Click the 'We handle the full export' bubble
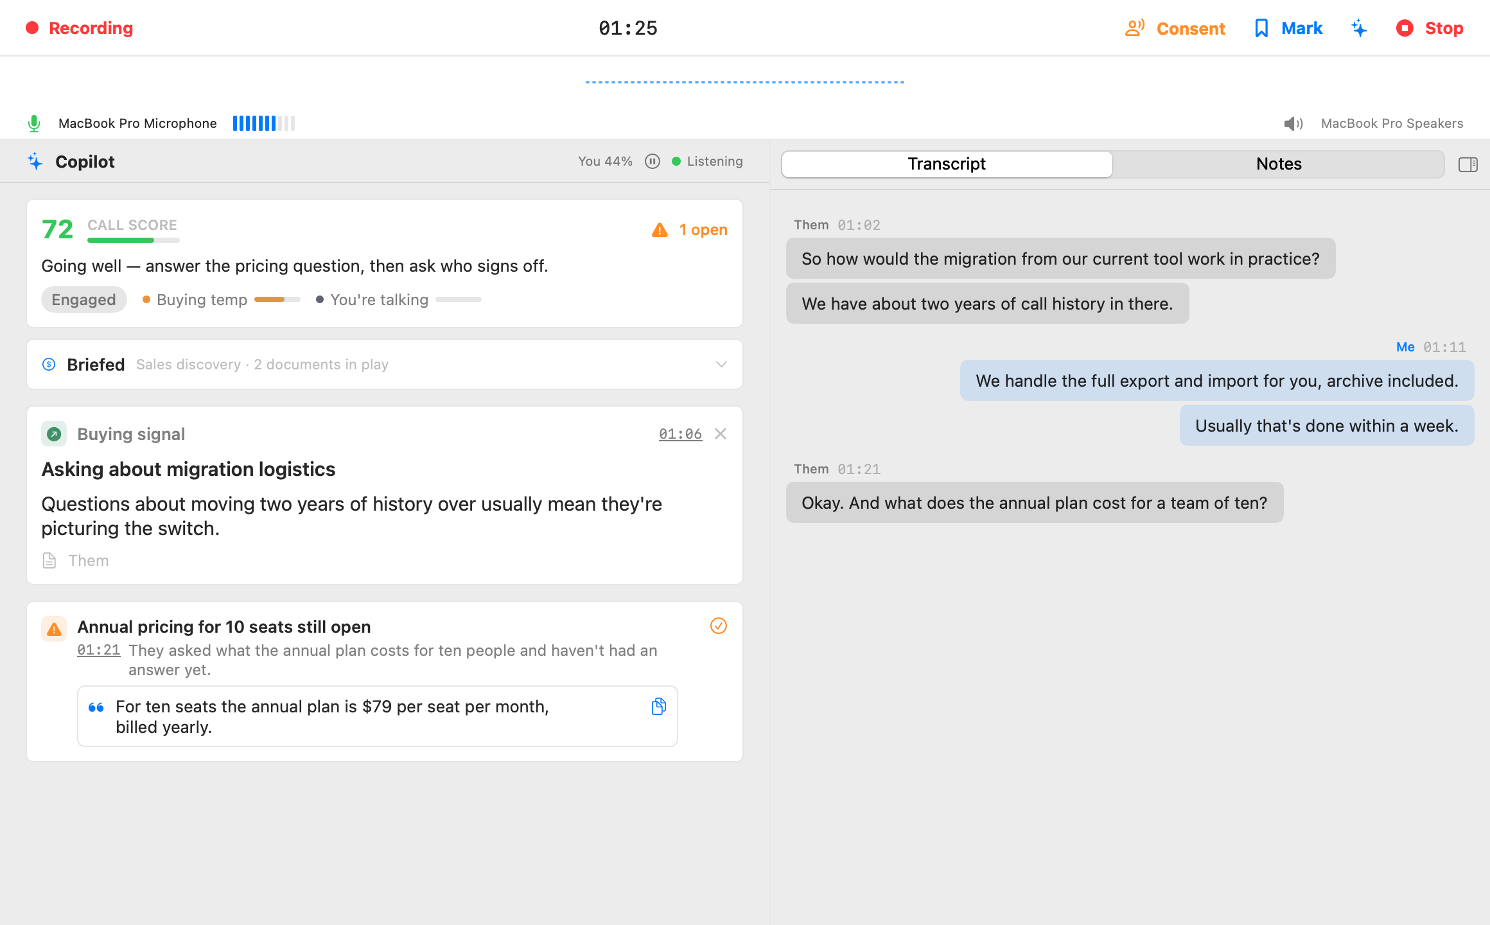Viewport: 1490px width, 925px height. (1216, 380)
